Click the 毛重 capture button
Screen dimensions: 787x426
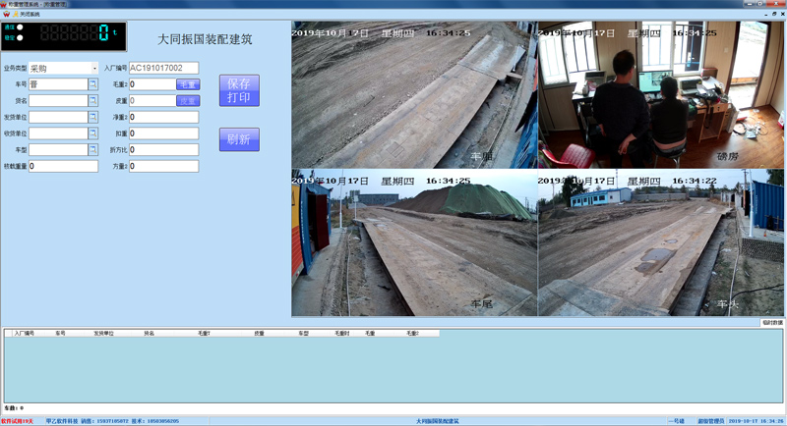point(188,84)
